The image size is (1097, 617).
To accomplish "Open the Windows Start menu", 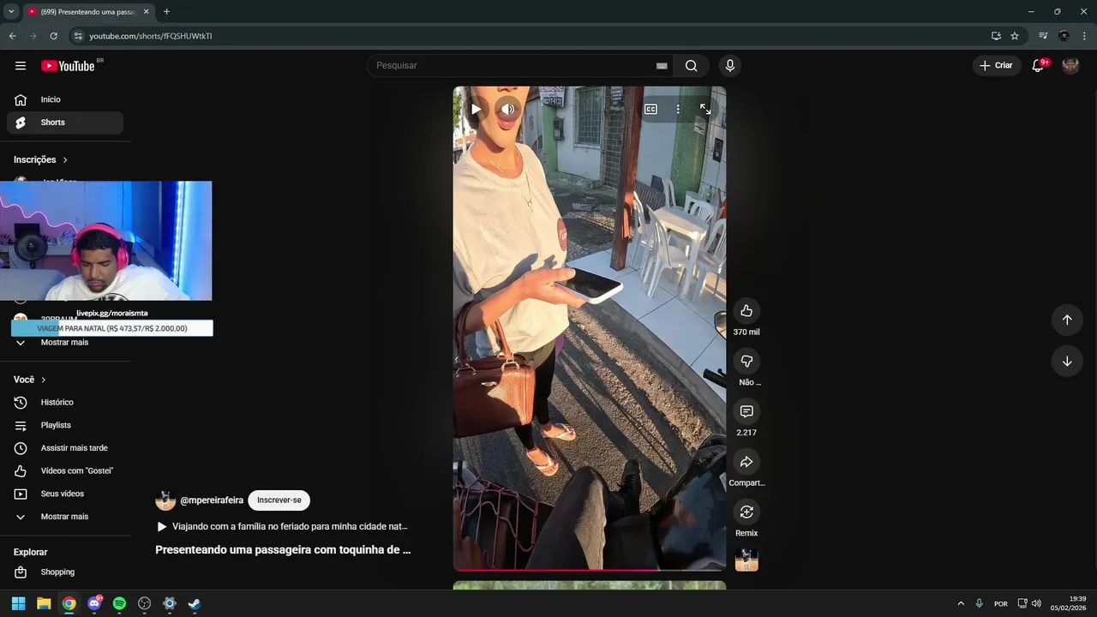I will (18, 603).
